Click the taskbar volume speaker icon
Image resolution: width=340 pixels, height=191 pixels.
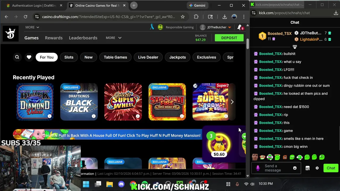point(252,184)
